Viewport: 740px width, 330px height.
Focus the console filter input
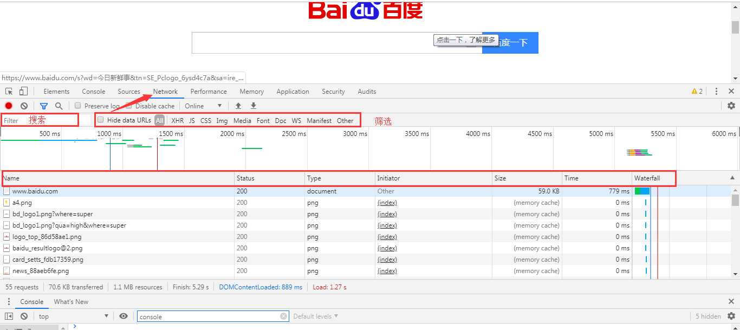coord(213,316)
